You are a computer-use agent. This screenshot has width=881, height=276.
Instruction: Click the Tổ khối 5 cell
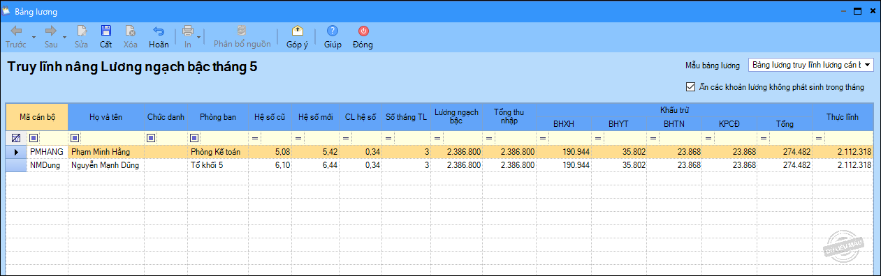[218, 165]
